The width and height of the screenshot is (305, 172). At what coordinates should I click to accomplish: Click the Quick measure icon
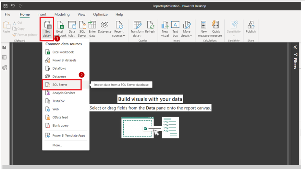216,25
